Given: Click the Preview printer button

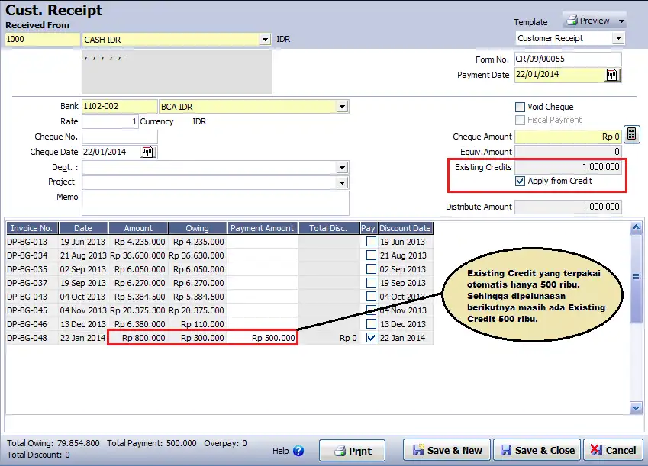Looking at the screenshot, I should tap(589, 21).
